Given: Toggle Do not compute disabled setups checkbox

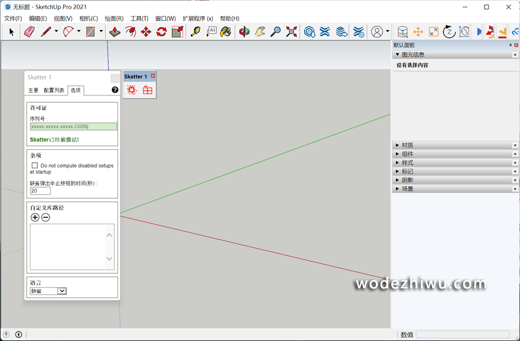Looking at the screenshot, I should 34,165.
